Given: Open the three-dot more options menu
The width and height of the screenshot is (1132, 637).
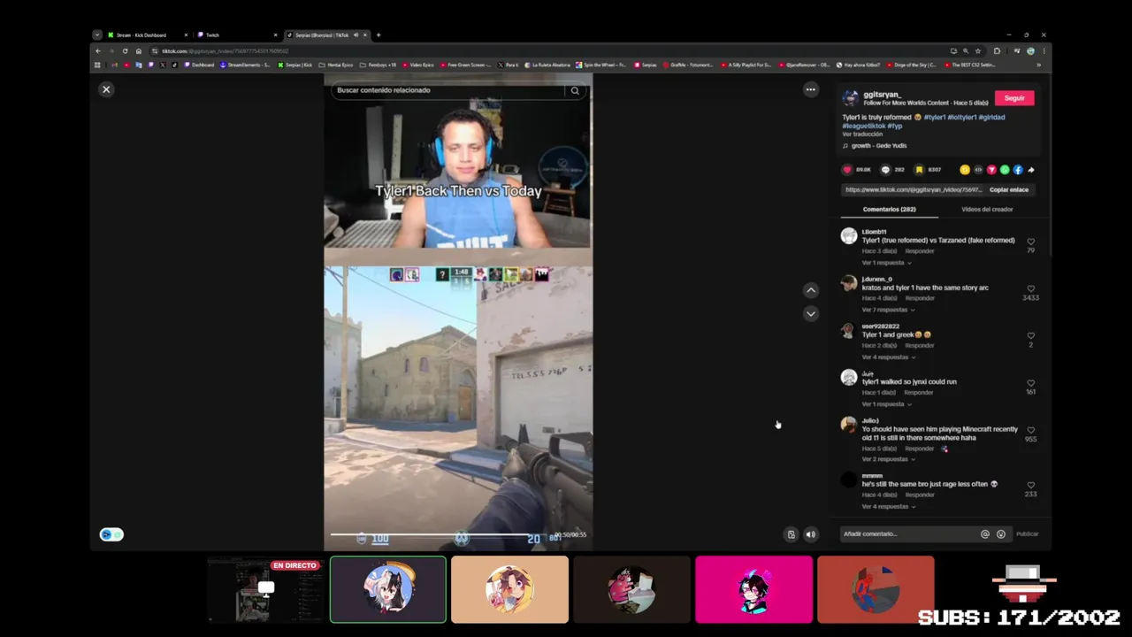Looking at the screenshot, I should point(810,89).
